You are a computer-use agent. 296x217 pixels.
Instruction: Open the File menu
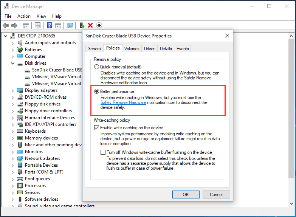[x=8, y=16]
